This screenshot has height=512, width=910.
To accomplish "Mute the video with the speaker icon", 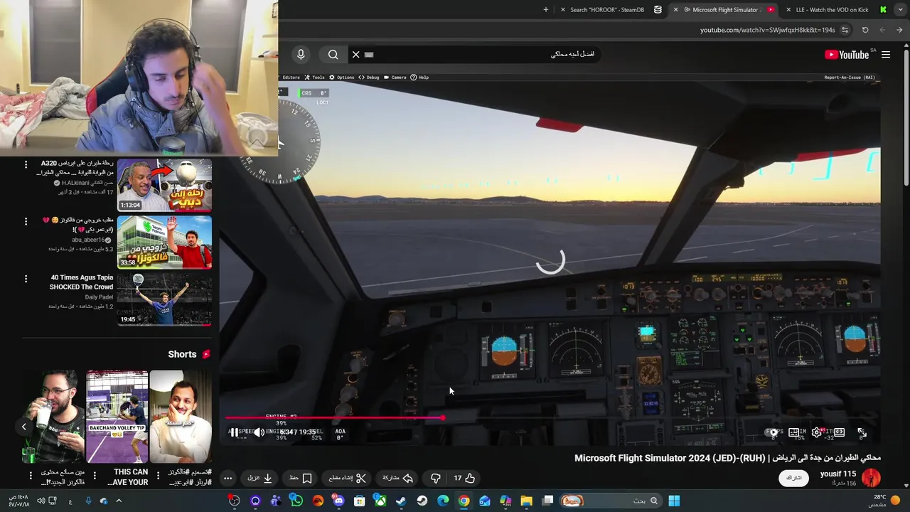I will tap(259, 432).
